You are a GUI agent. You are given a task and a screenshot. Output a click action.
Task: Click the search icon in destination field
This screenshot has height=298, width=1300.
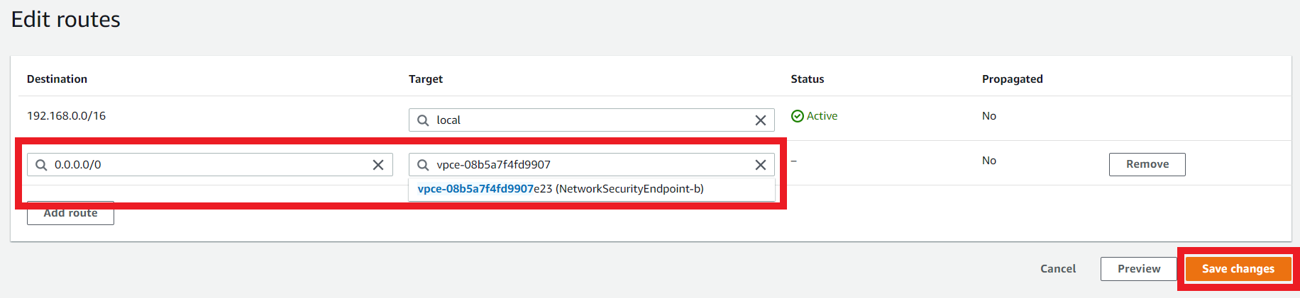[41, 165]
